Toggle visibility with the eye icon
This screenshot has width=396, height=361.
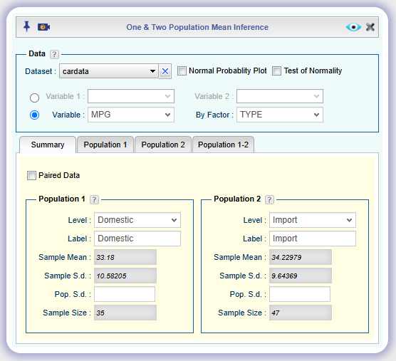(353, 27)
